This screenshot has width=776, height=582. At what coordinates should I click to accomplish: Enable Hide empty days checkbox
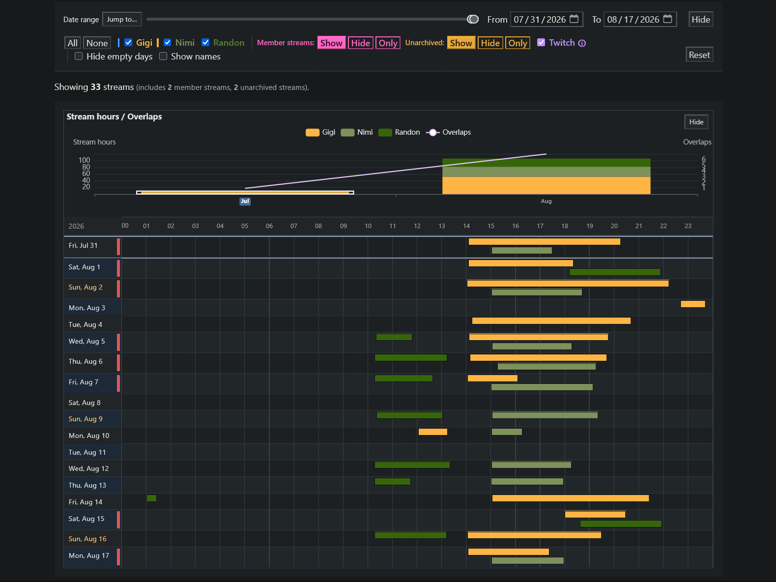tap(79, 56)
